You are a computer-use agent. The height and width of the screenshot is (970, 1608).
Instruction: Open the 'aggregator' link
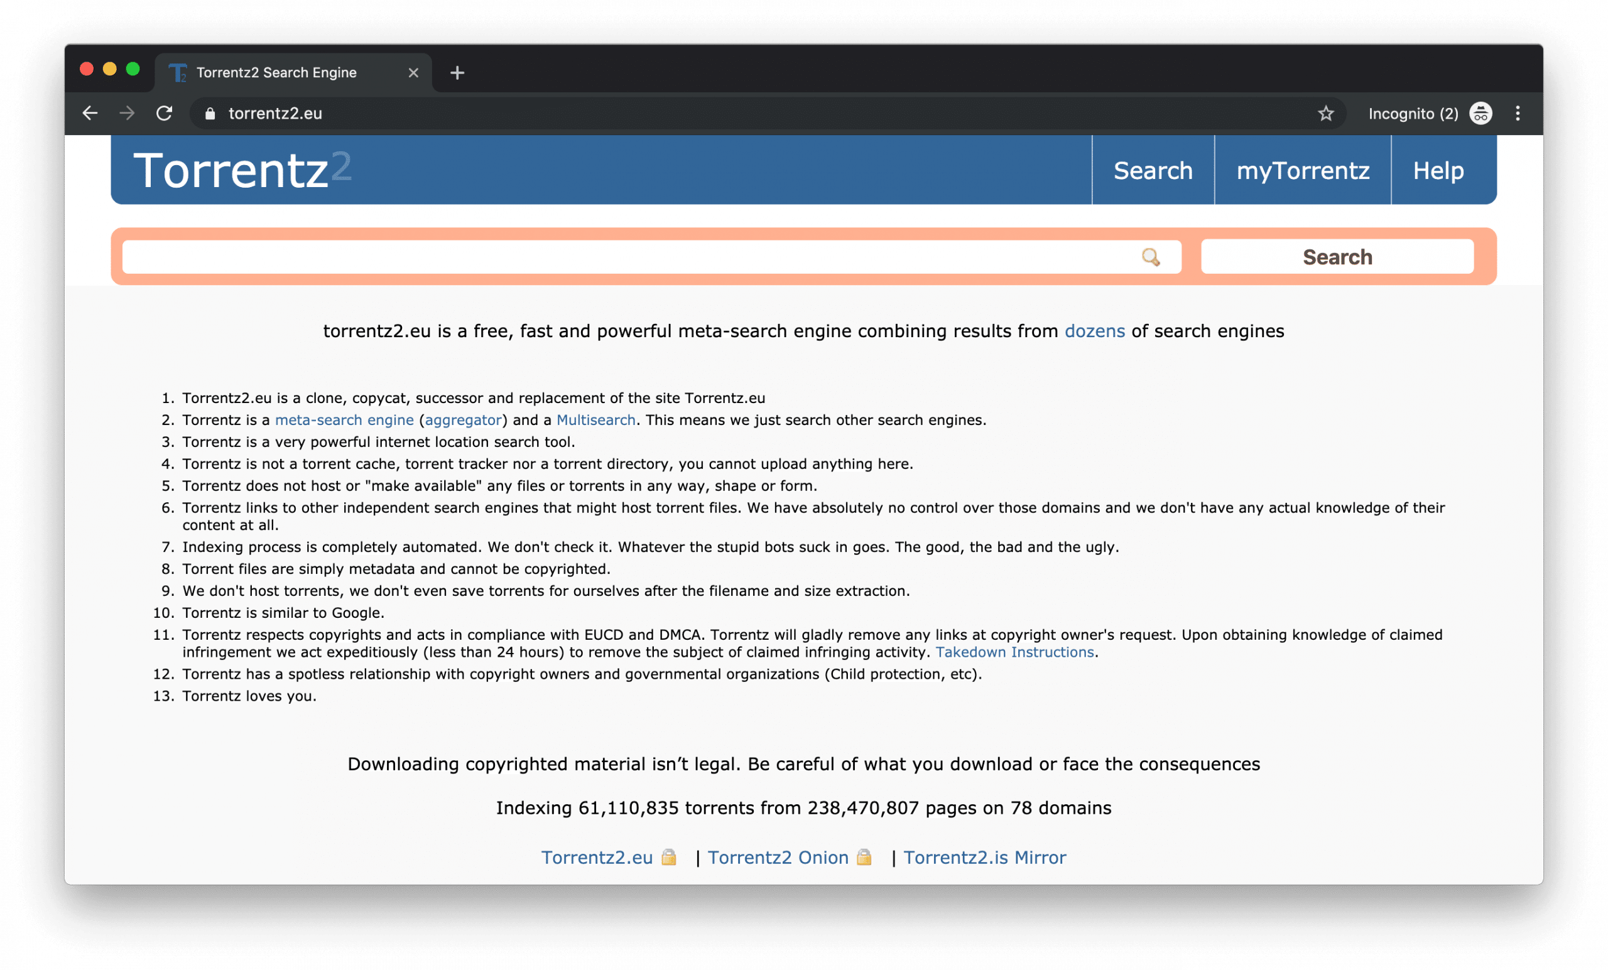[464, 419]
